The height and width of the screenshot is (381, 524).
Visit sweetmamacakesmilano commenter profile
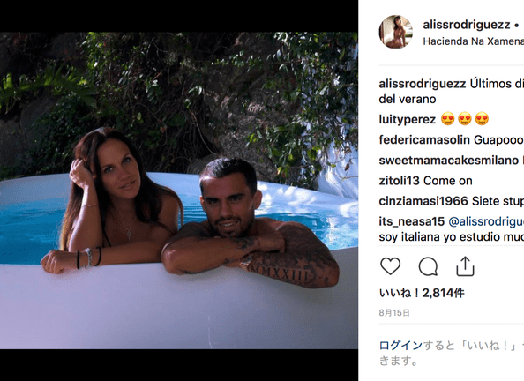coord(449,161)
